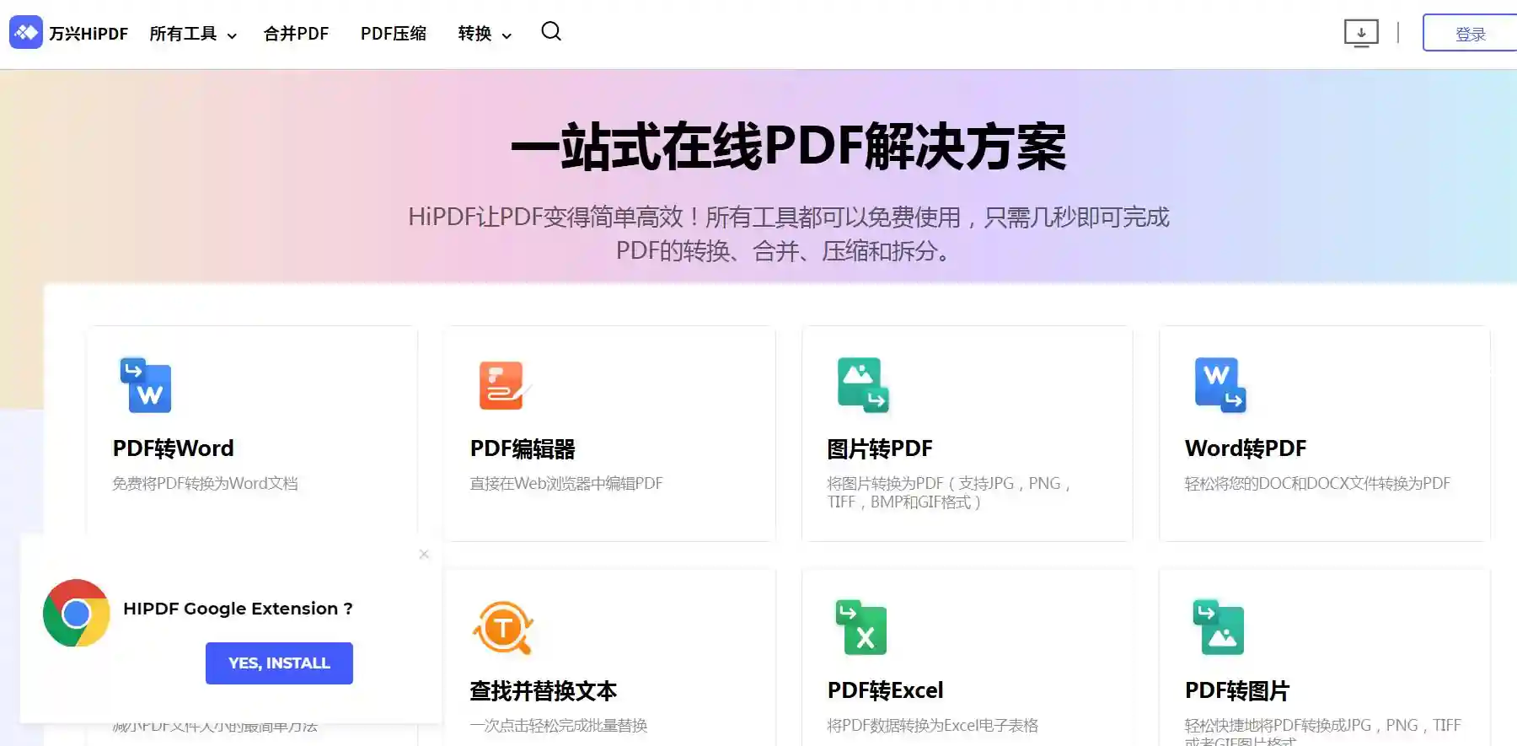This screenshot has height=746, width=1517.
Task: Click the PDF转Excel title link
Action: [x=885, y=690]
